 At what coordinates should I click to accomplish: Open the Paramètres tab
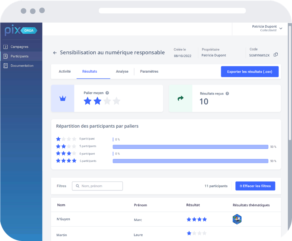click(149, 71)
